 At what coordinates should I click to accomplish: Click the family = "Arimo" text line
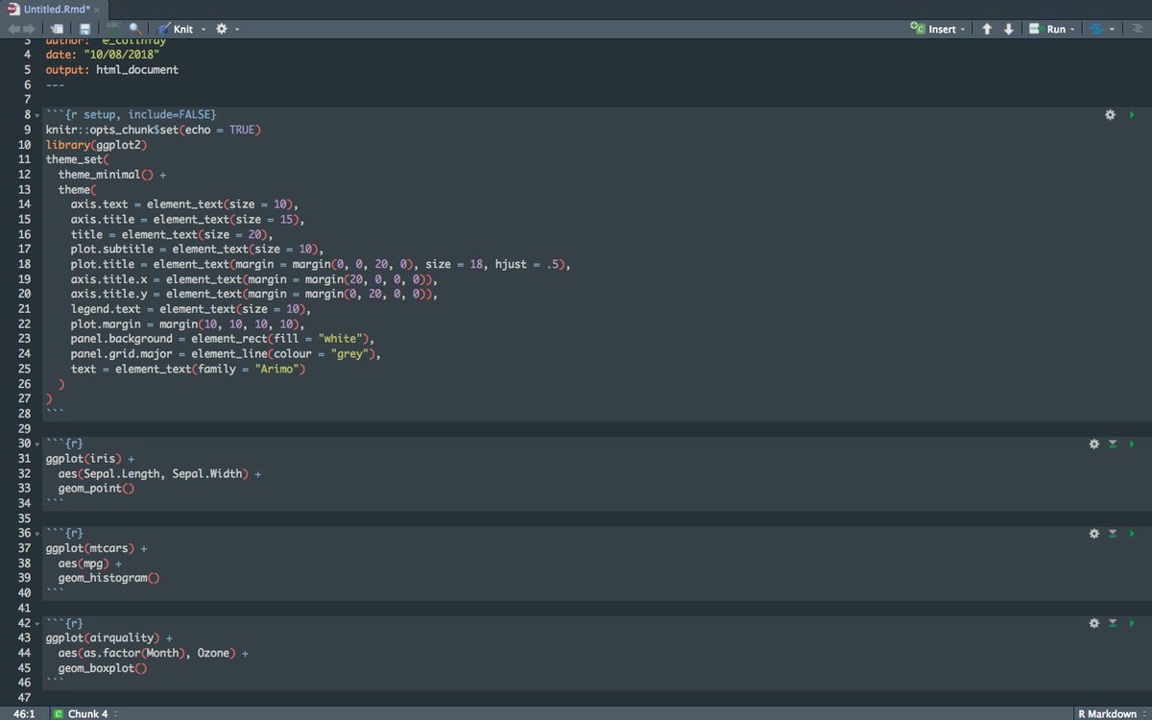[188, 369]
